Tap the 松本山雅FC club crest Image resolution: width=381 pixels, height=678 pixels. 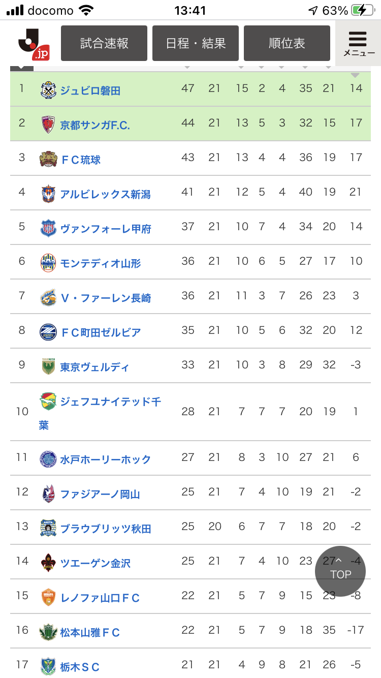coord(48,632)
